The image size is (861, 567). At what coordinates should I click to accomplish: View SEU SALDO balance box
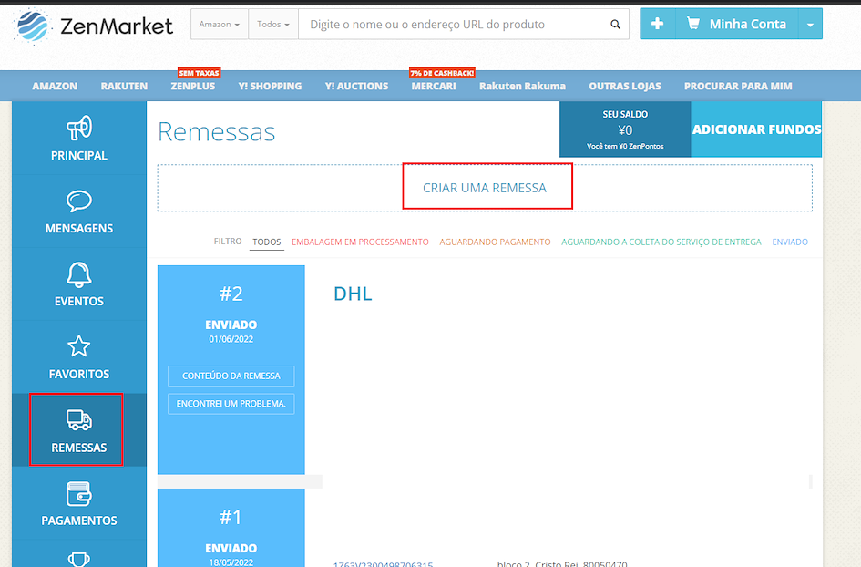[625, 129]
